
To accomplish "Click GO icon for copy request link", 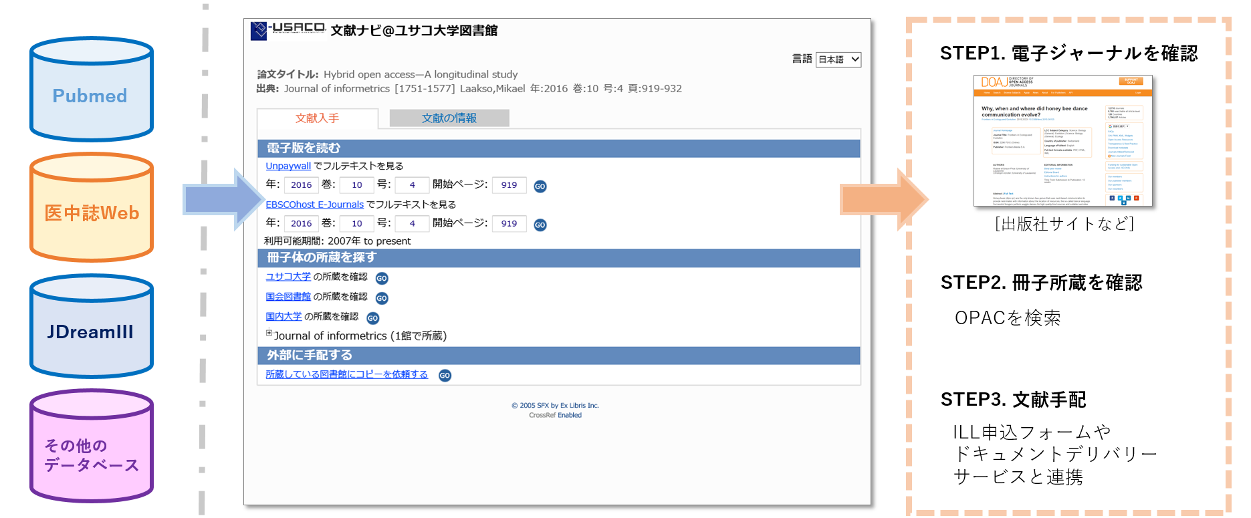I will point(445,376).
